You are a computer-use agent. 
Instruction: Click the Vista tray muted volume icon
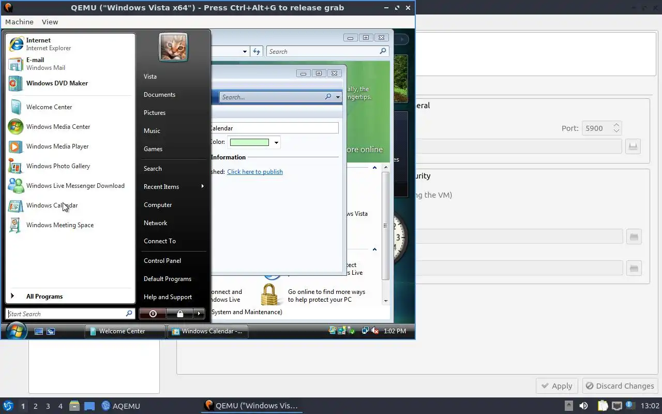coord(375,331)
